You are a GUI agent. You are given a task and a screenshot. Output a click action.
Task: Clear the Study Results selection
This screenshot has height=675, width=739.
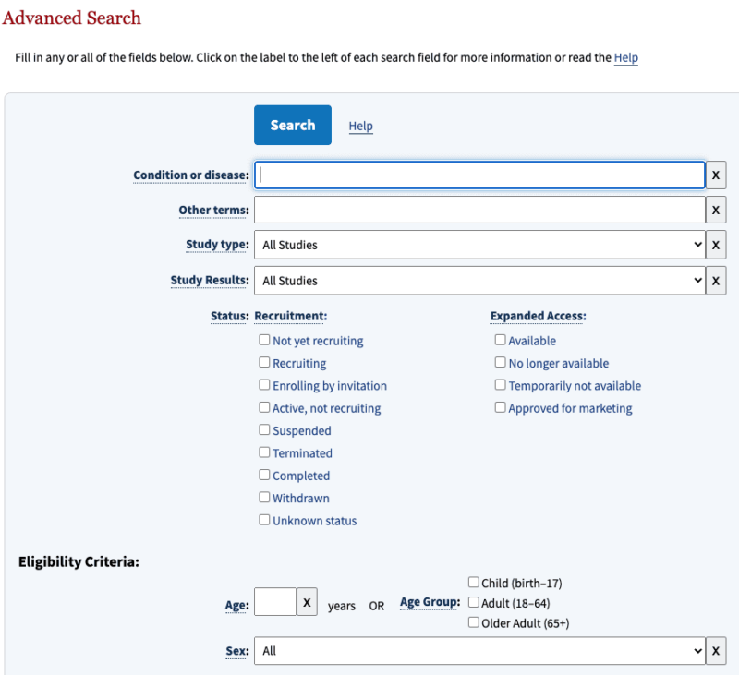coord(716,280)
